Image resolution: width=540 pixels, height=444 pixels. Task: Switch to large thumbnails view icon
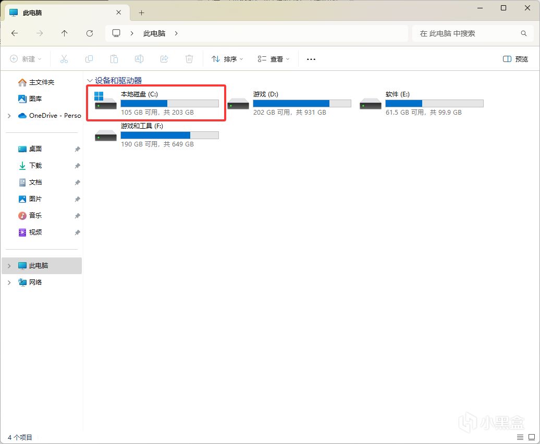pos(532,437)
